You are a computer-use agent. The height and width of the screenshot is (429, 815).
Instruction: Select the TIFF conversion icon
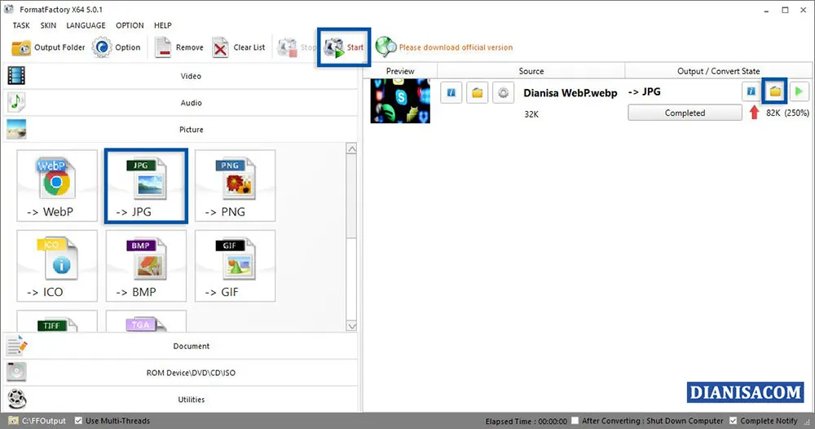pyautogui.click(x=57, y=321)
